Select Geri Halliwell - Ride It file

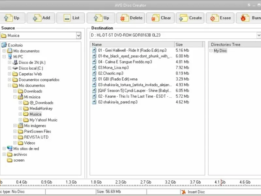point(132,50)
